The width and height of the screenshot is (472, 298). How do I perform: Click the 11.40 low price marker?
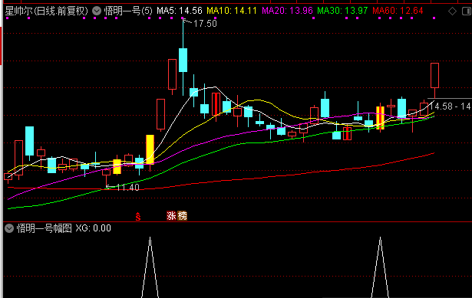tap(127, 188)
